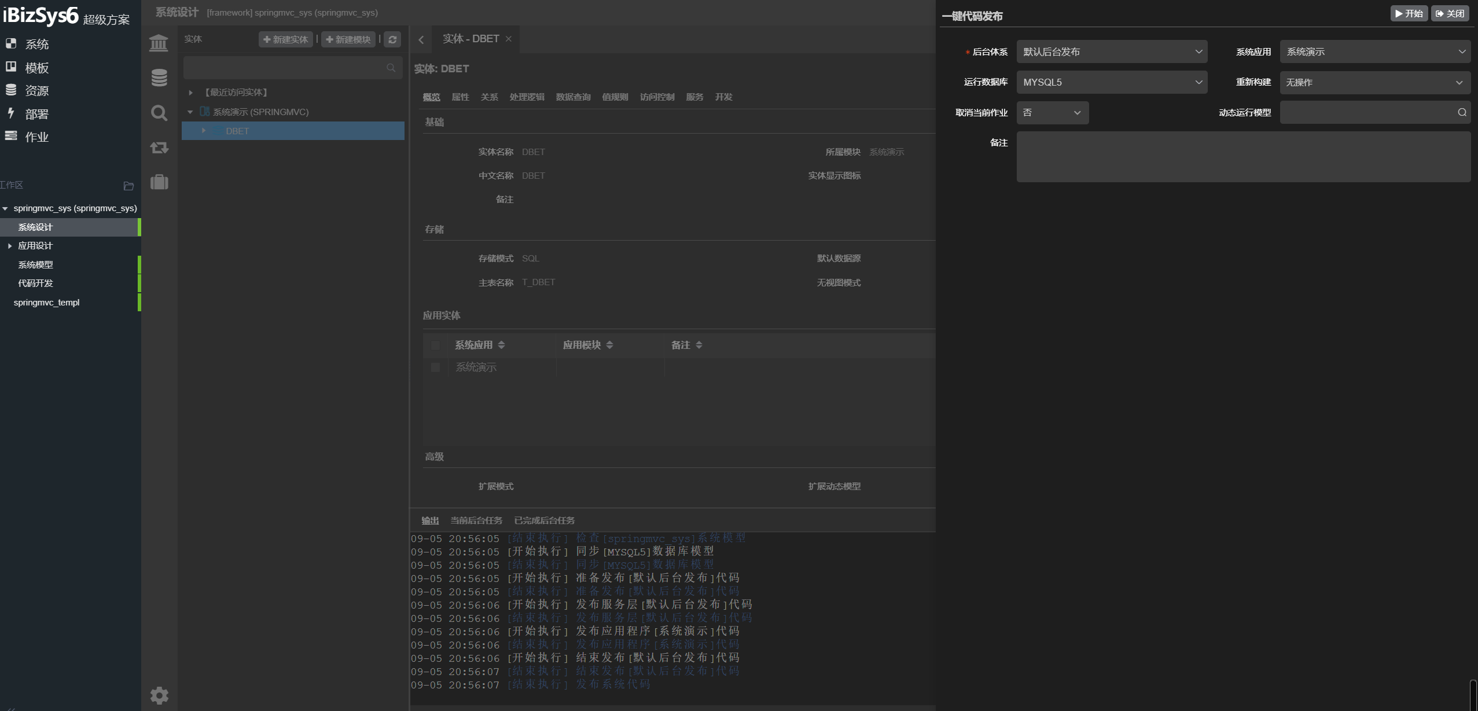Open the 当前后台任务 tab
The width and height of the screenshot is (1478, 711).
point(476,521)
